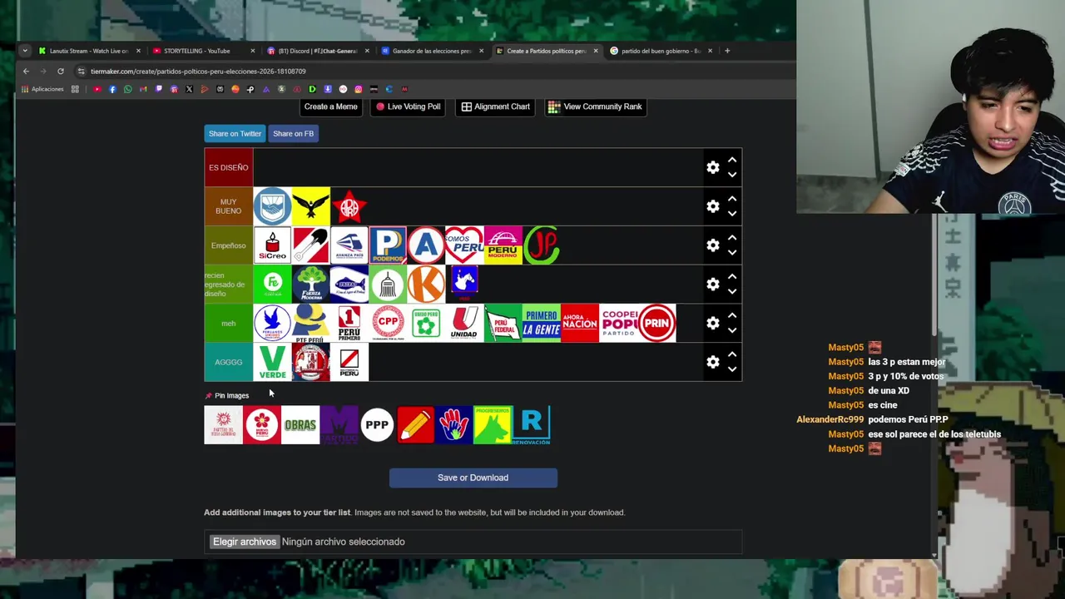Pick the colorful hand image in pin area
Screen dimensions: 1065x599
click(x=453, y=425)
